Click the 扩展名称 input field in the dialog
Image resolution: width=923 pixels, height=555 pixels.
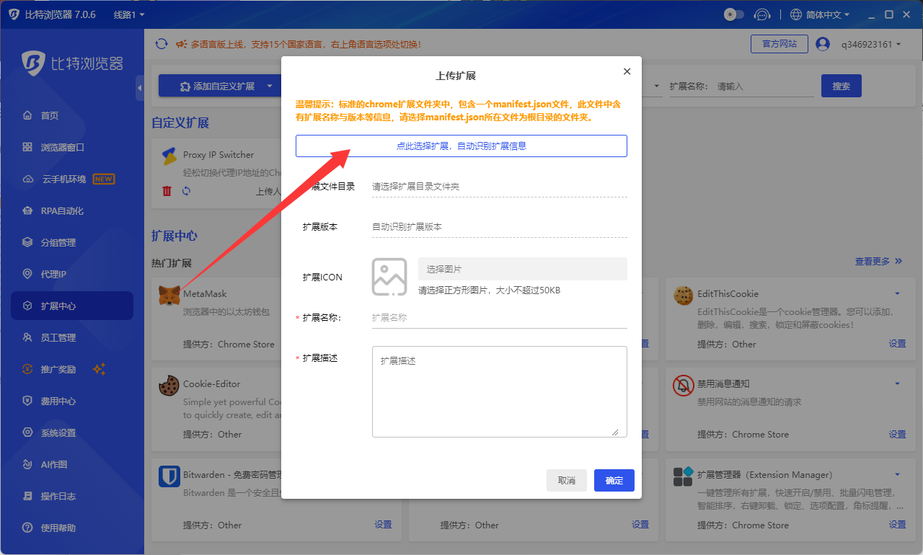coord(499,317)
